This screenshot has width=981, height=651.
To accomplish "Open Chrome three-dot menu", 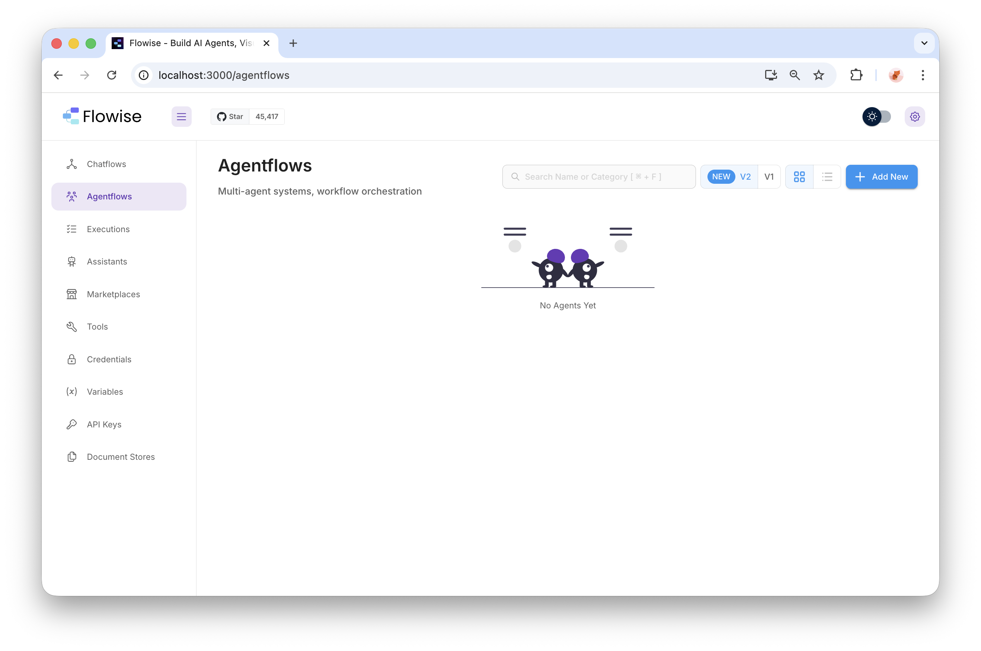I will point(923,75).
